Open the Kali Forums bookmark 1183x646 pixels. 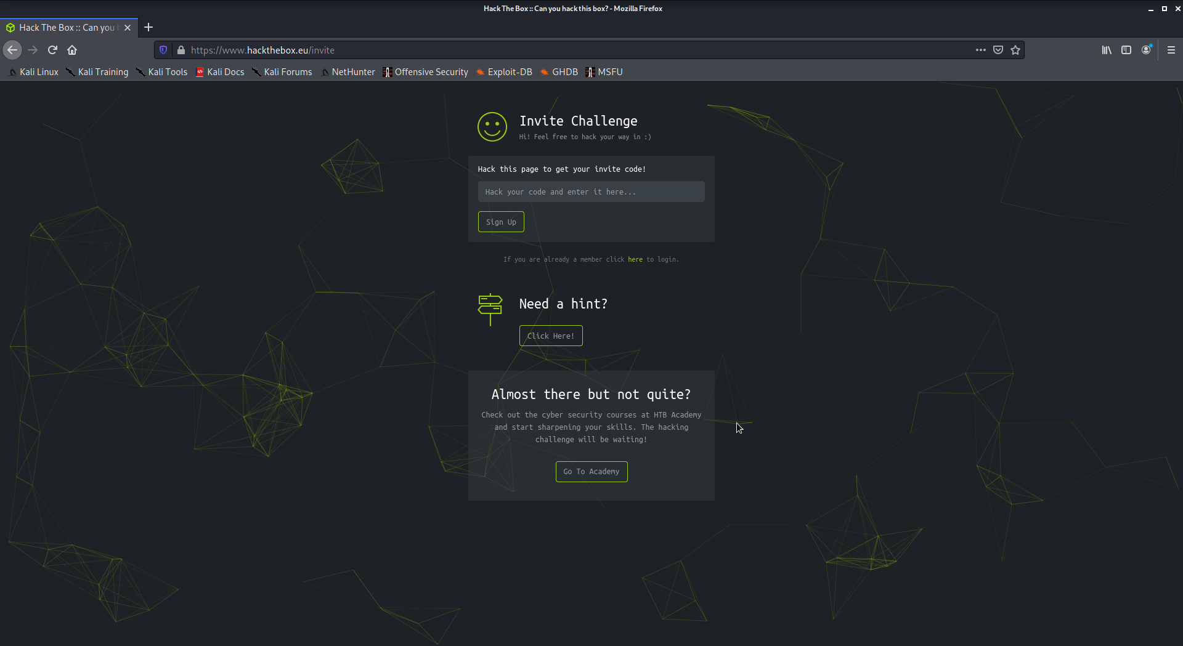point(282,72)
